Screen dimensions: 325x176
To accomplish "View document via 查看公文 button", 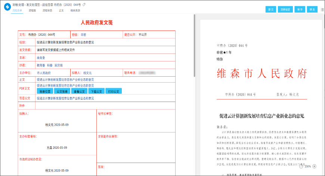I will (x=79, y=91).
